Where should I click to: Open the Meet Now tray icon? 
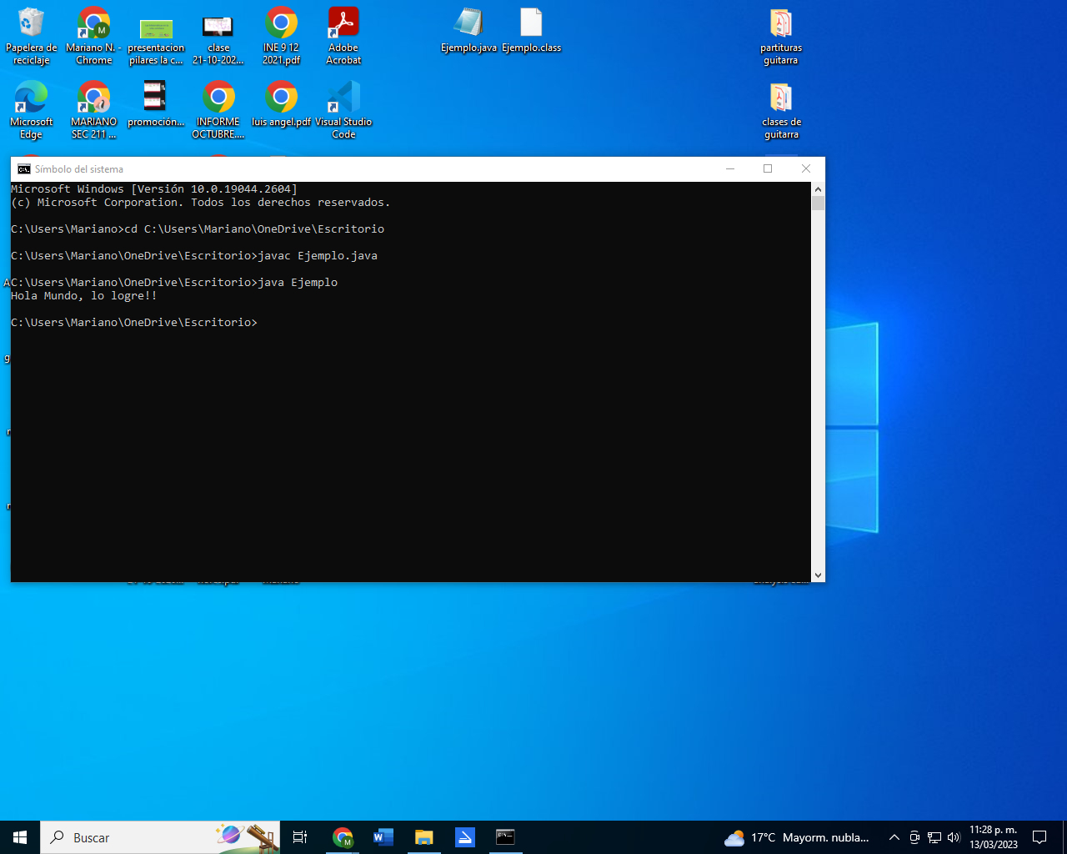click(914, 837)
